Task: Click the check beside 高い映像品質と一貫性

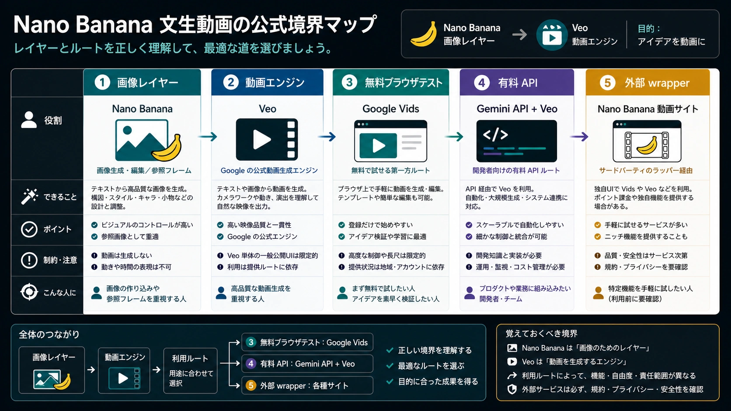Action: point(220,225)
